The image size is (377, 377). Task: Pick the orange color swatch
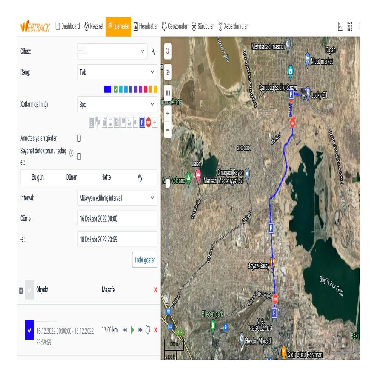150,89
